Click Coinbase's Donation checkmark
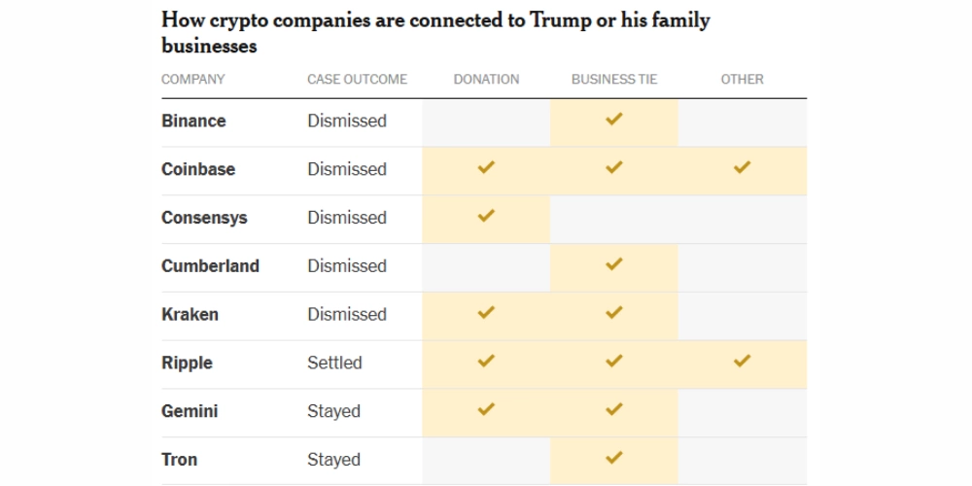 (486, 168)
